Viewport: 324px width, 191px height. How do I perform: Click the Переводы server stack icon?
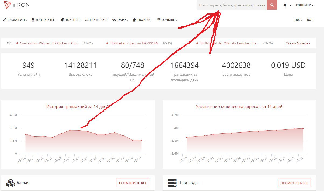[x=172, y=183]
